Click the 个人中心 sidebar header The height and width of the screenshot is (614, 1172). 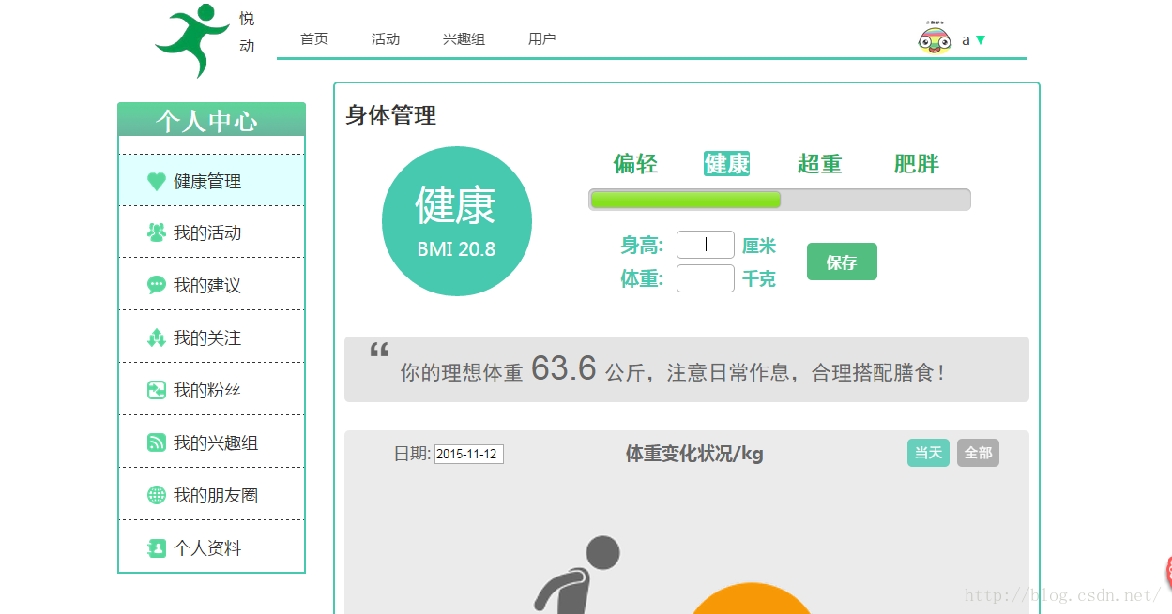tap(211, 120)
